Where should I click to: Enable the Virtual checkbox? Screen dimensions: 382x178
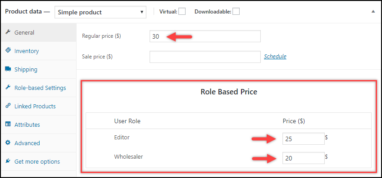pos(182,11)
